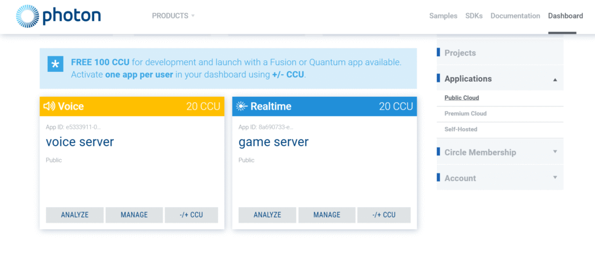This screenshot has height=268, width=595.
Task: Click the Photon logo
Action: [58, 16]
